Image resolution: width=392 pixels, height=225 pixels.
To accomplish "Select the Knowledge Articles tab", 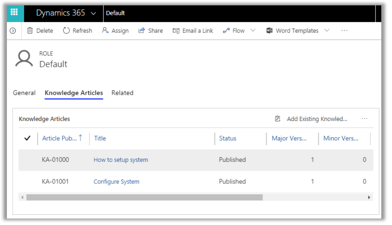I will click(74, 93).
